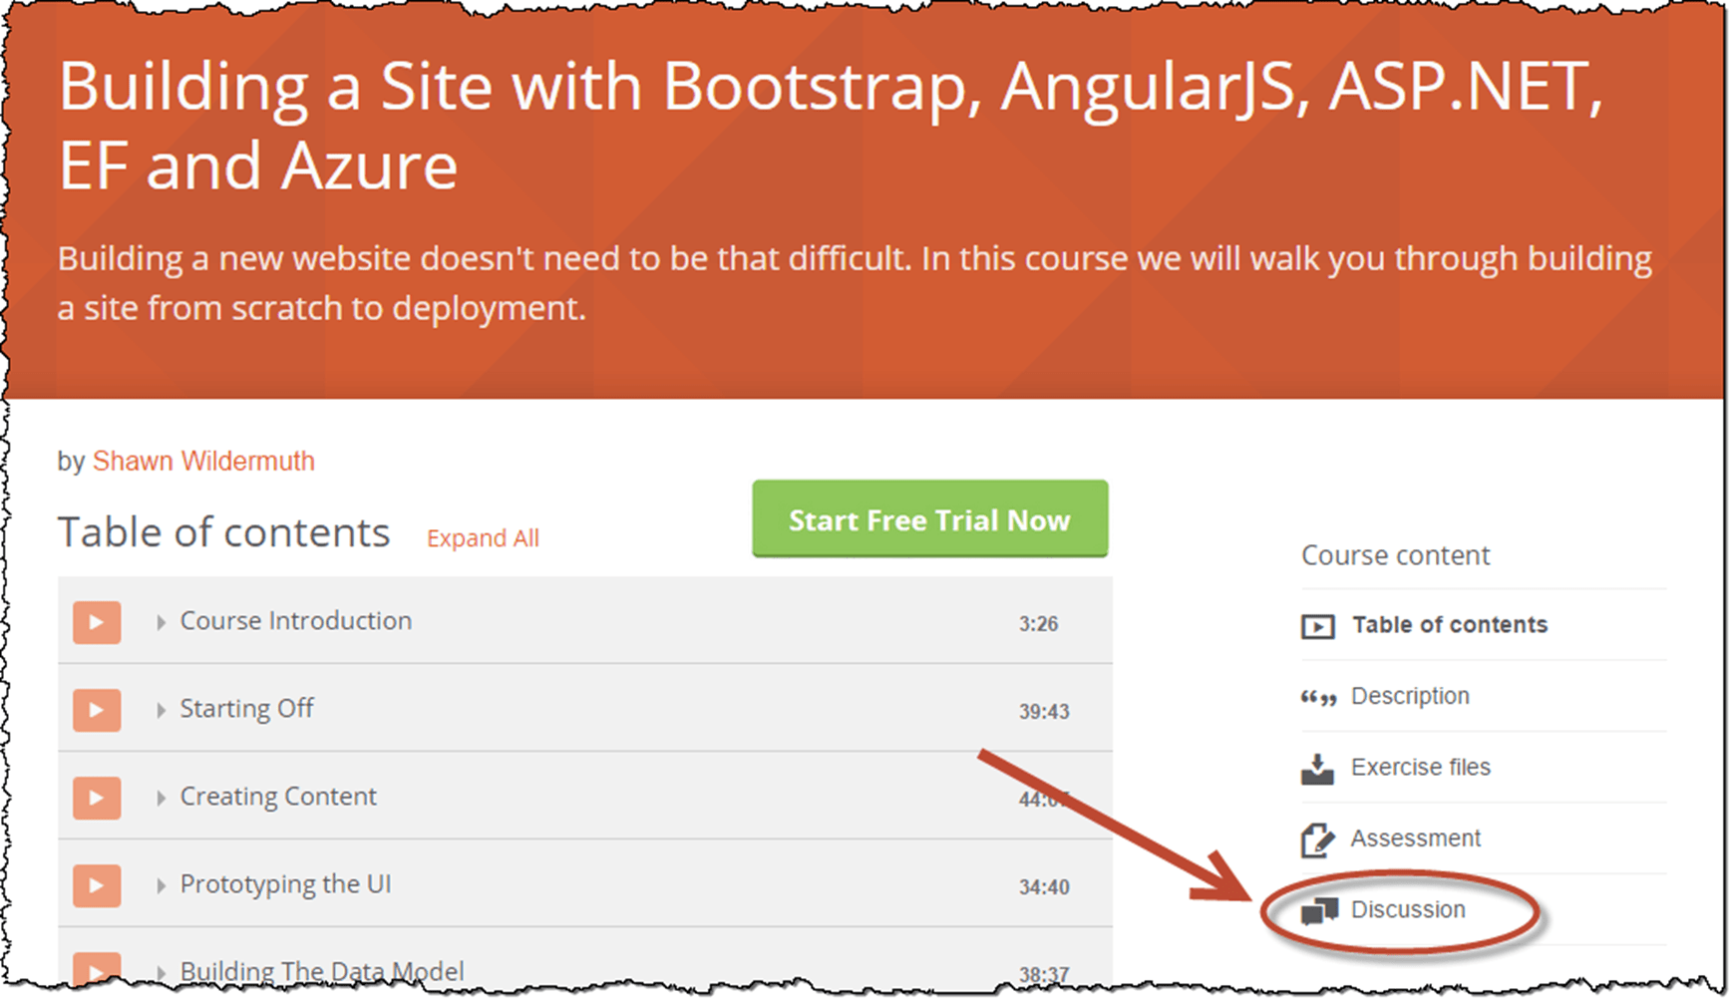Screen dimensions: 1735x1002
Task: Click the Table of contents sidebar icon
Action: tap(1317, 626)
